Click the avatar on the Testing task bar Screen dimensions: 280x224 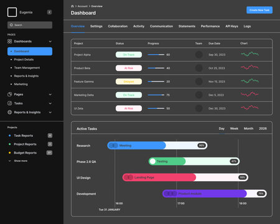click(x=152, y=161)
